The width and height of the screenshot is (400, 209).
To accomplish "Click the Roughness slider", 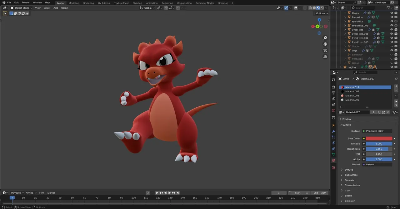I will coord(379,149).
